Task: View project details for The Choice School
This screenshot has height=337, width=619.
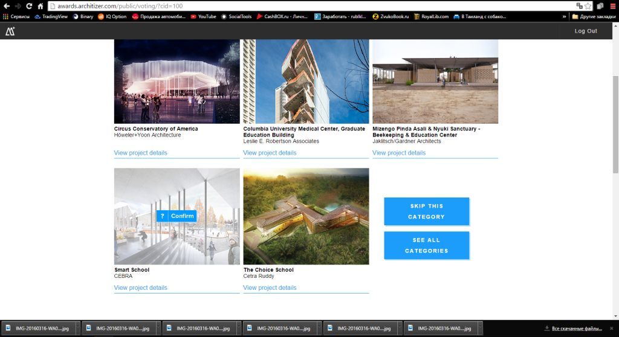Action: click(x=270, y=287)
